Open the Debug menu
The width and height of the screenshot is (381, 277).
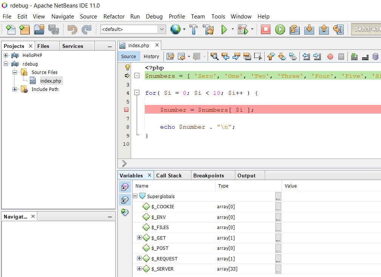pos(154,17)
